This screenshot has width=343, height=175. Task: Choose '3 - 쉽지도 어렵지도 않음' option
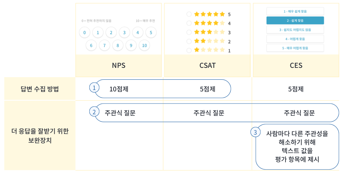pos(295,30)
